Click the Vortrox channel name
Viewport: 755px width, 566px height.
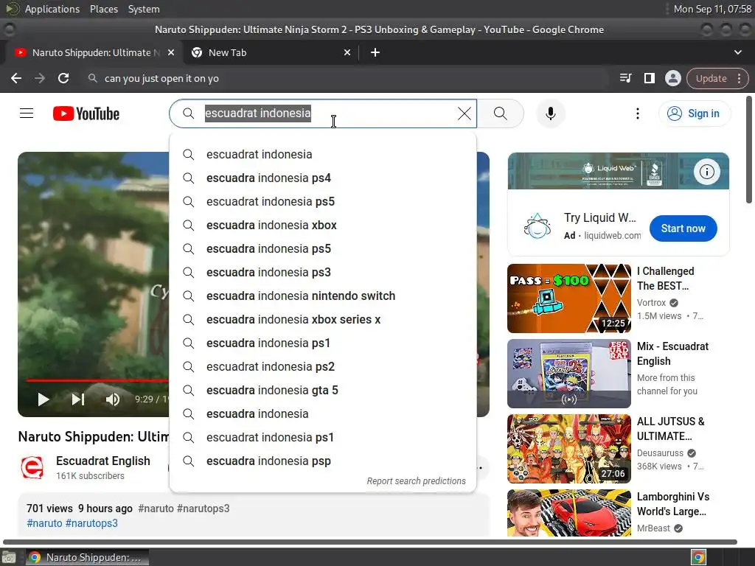coord(651,303)
